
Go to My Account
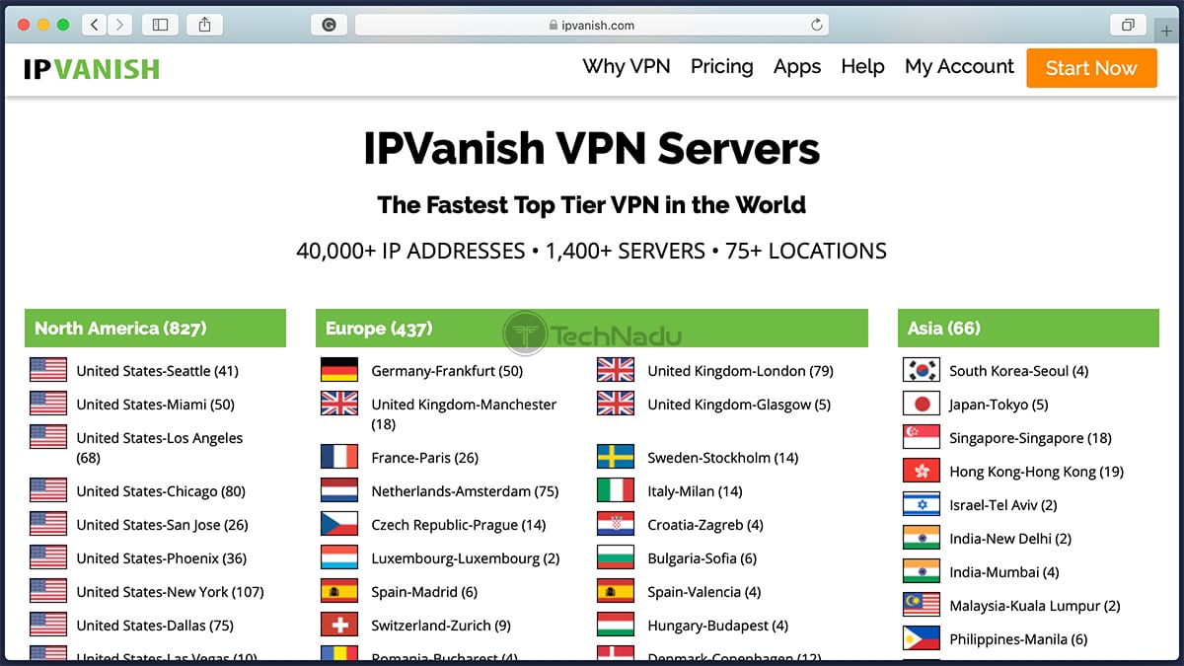click(959, 67)
